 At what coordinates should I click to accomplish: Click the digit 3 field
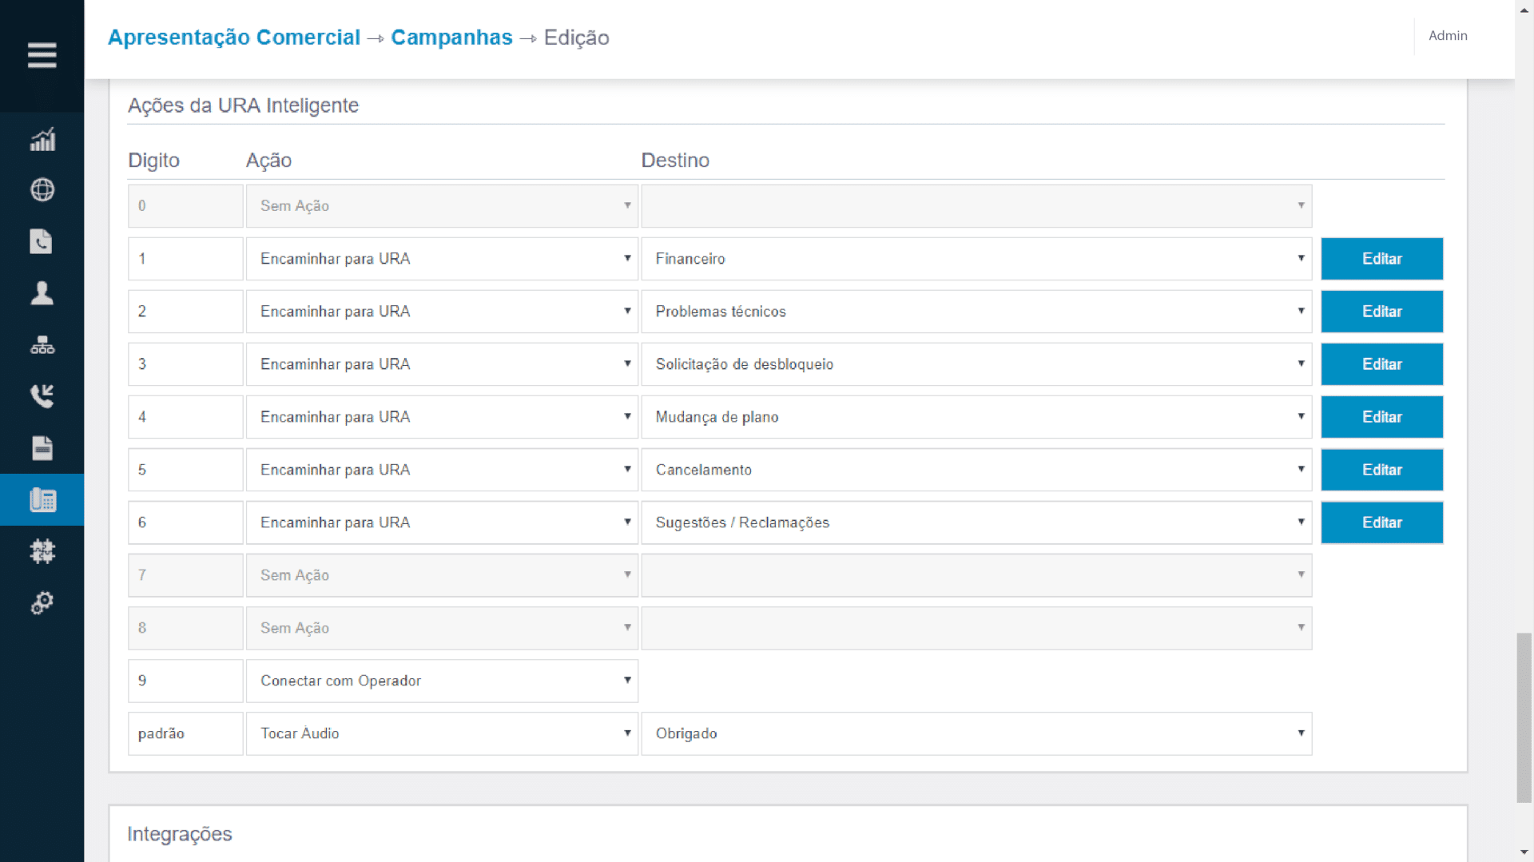pos(185,364)
